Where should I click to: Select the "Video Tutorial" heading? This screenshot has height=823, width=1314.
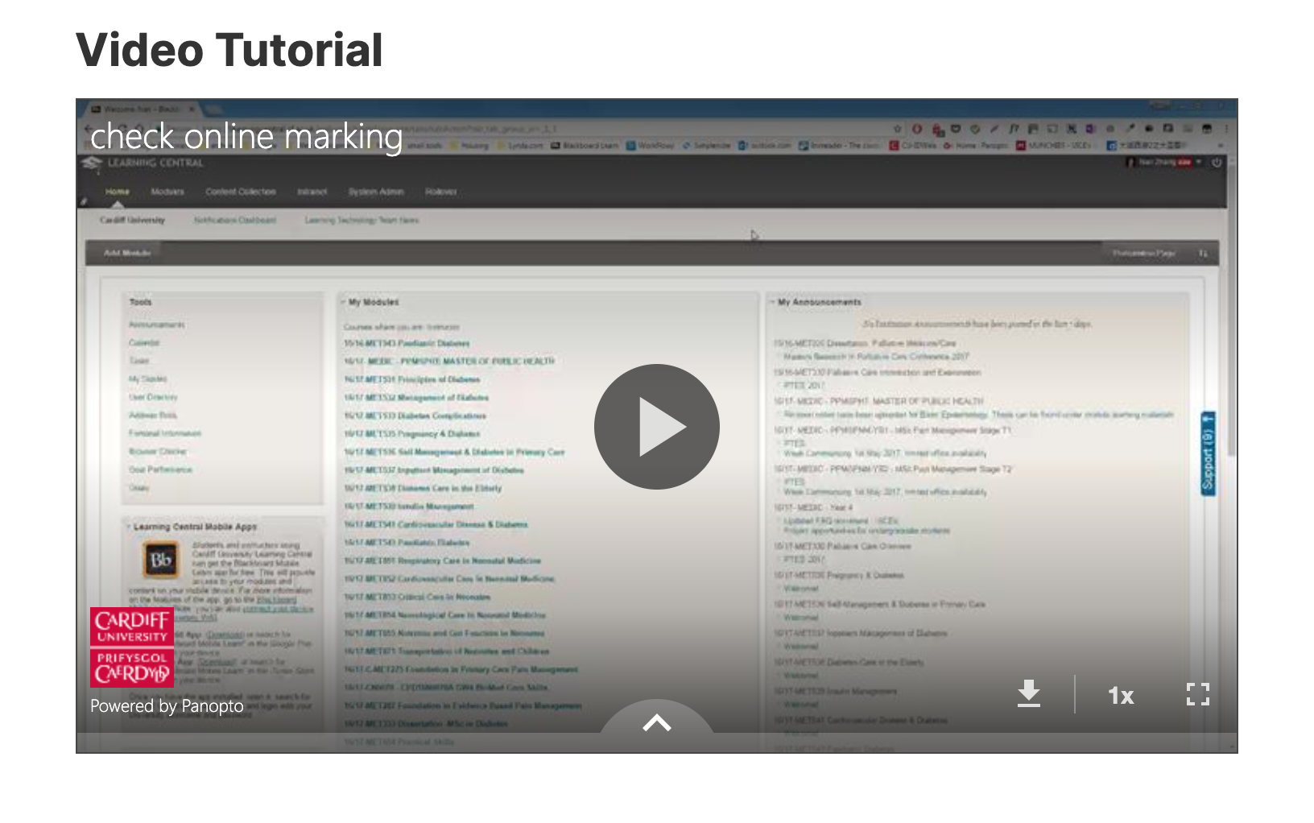(x=229, y=50)
